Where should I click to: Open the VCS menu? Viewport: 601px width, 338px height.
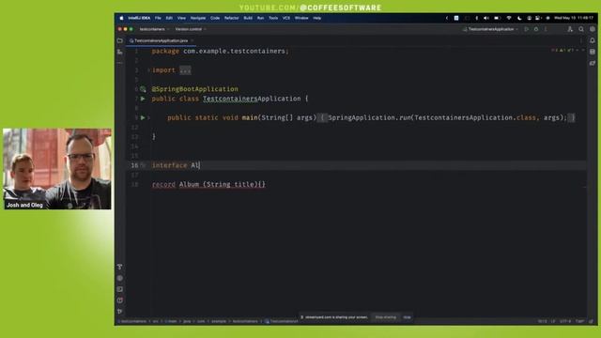[286, 18]
